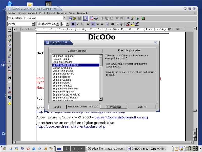Screen dimensions: 202x152
Task: Click Zrušit to cancel the DicOOo dialog
Action: [x=57, y=107]
